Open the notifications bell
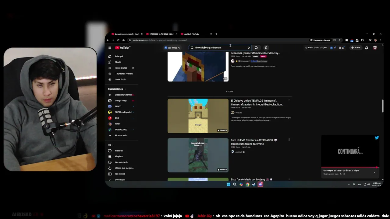The image size is (390, 219). [367, 48]
